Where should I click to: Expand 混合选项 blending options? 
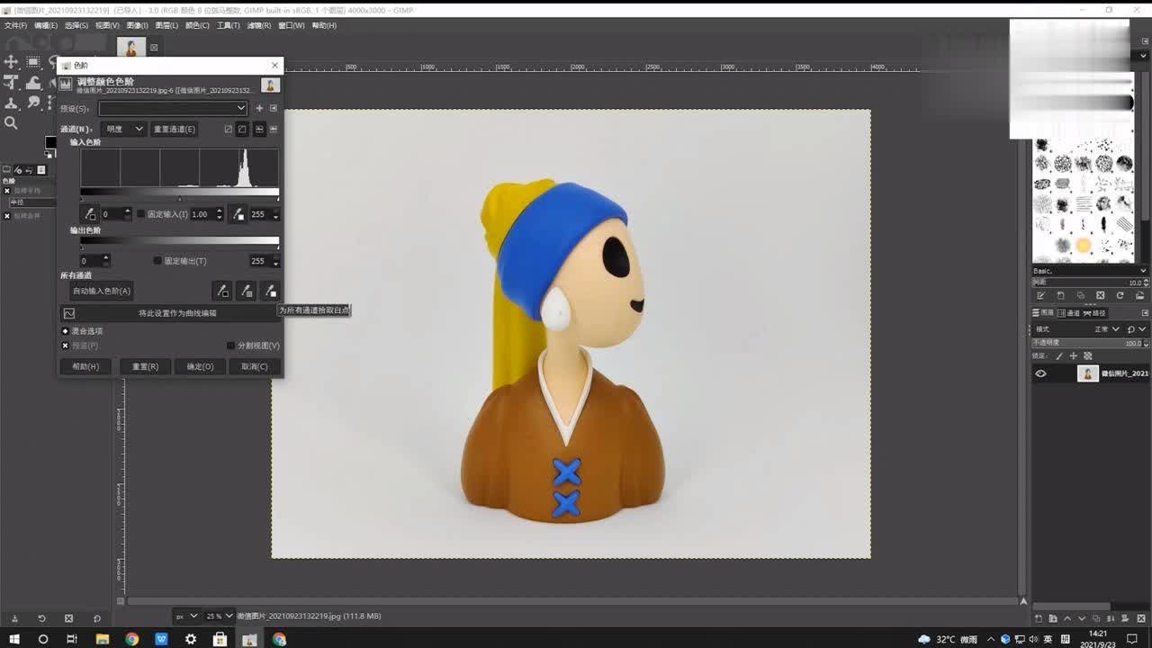65,331
